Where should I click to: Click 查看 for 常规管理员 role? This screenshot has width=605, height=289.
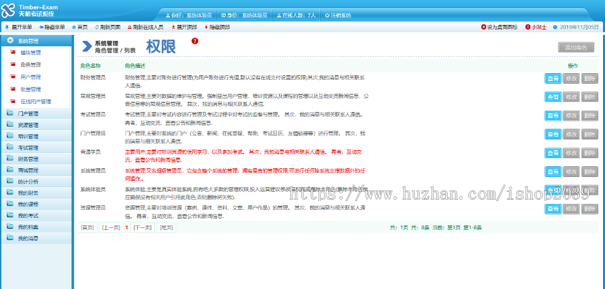pos(553,97)
